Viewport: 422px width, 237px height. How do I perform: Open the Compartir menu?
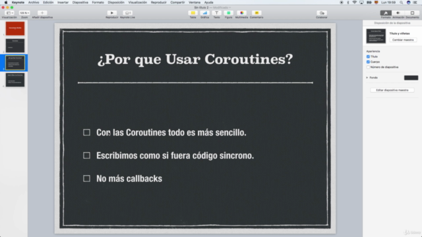tap(177, 3)
